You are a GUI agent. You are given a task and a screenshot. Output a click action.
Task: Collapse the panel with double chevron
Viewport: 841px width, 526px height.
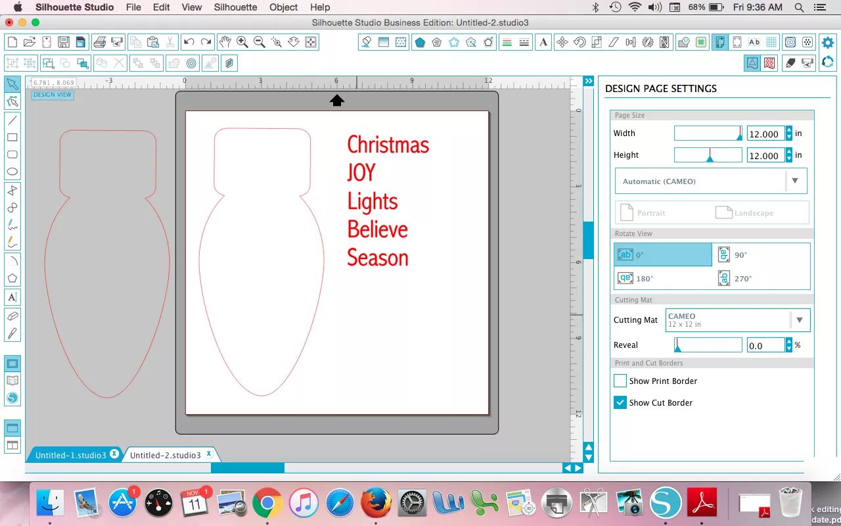coord(589,81)
